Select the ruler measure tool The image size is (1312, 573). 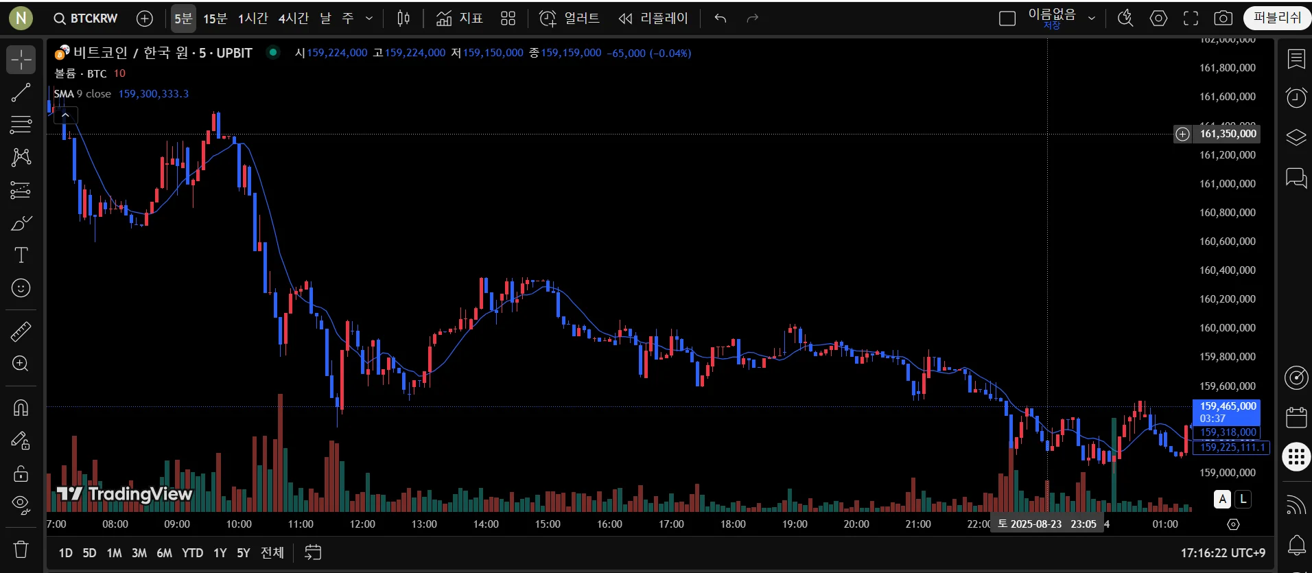click(21, 331)
